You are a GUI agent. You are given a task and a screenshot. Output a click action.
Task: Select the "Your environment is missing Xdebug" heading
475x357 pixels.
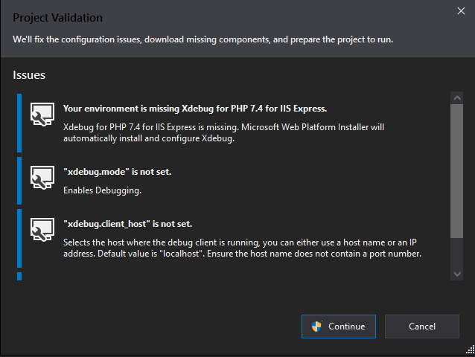point(195,109)
